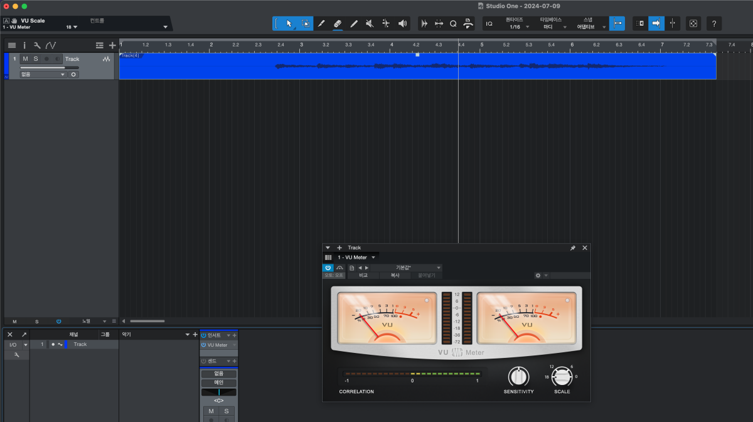753x422 pixels.
Task: Toggle Snap to grid button
Action: pos(617,23)
